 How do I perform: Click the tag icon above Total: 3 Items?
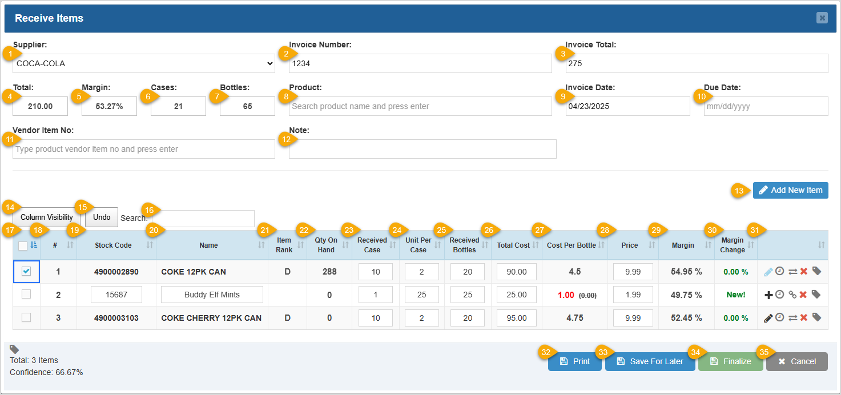click(x=14, y=349)
